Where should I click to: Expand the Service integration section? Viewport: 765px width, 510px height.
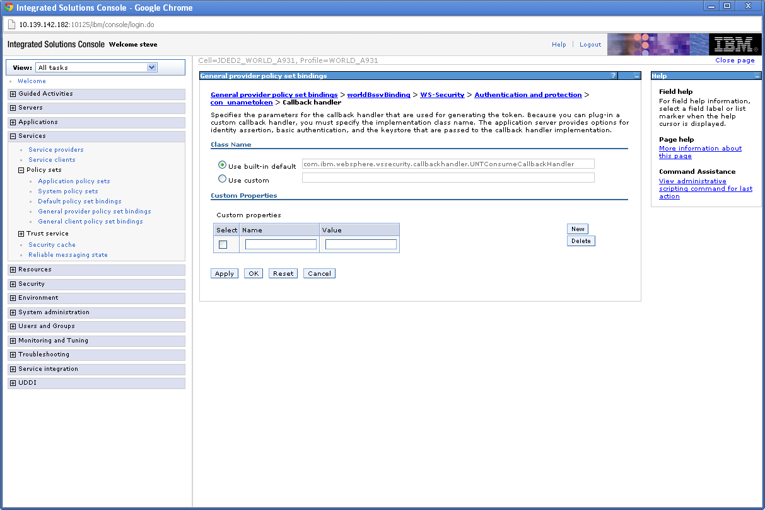[13, 369]
